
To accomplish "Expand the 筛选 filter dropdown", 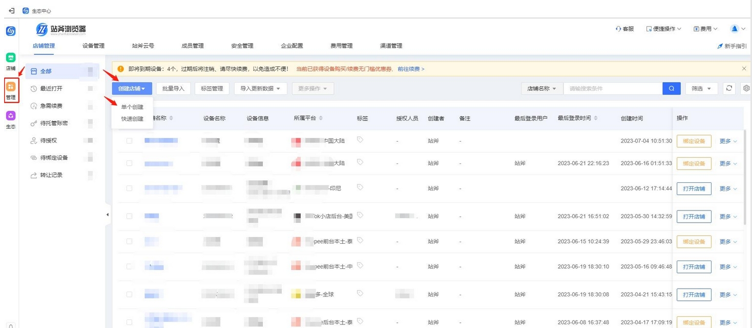I will pyautogui.click(x=701, y=88).
